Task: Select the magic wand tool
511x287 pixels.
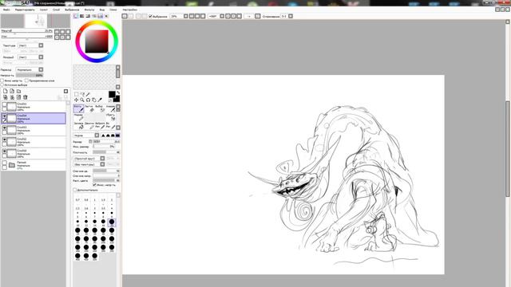Action: pos(88,94)
